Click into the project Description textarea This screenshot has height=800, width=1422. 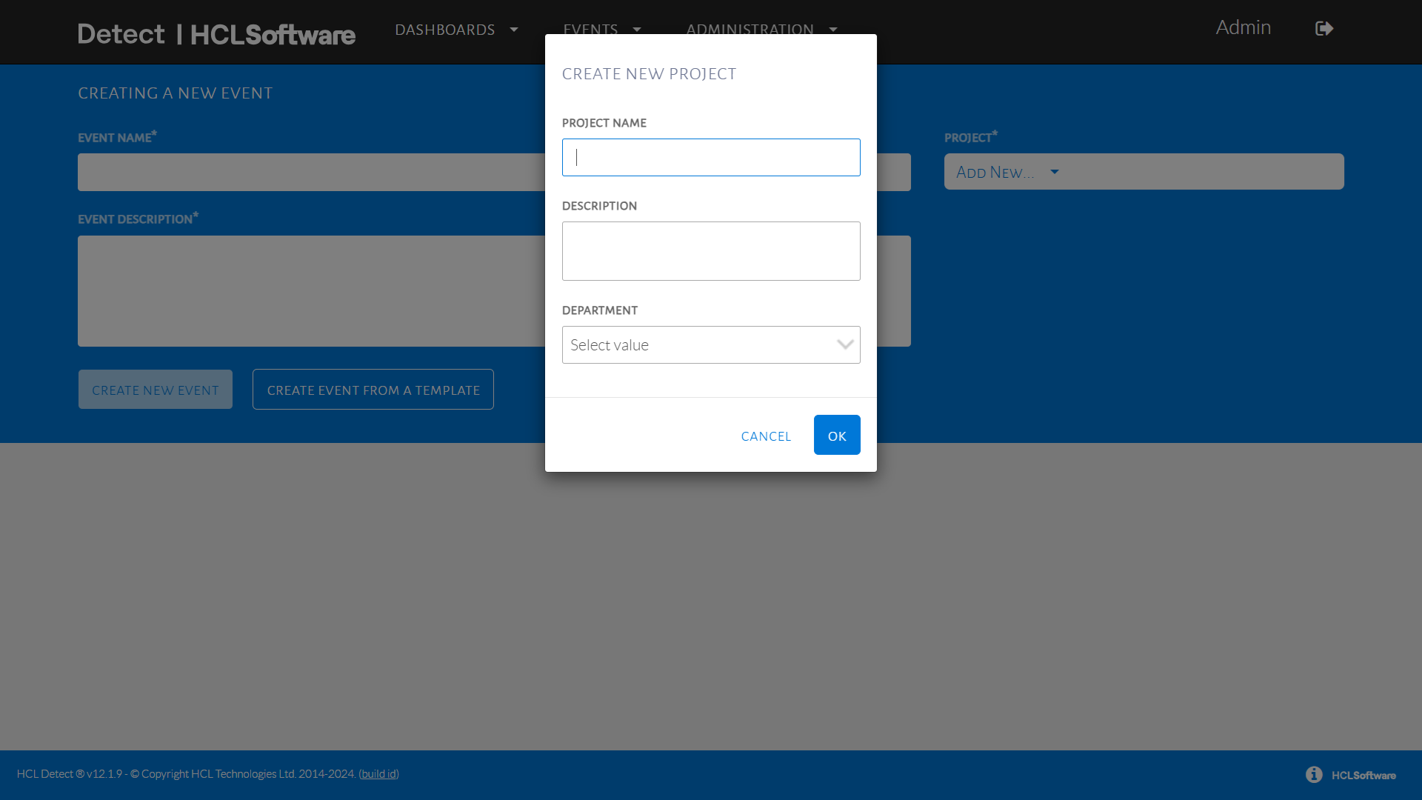pos(711,251)
